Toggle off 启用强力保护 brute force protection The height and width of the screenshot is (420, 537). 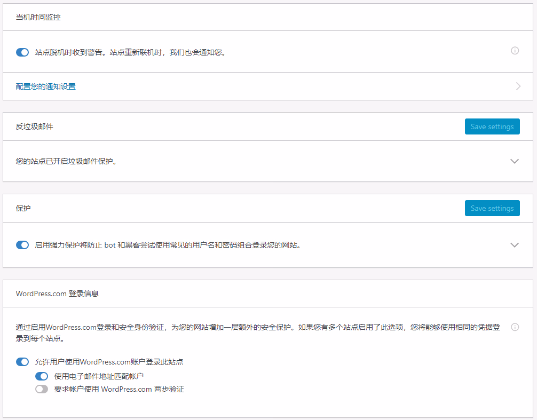coord(22,245)
